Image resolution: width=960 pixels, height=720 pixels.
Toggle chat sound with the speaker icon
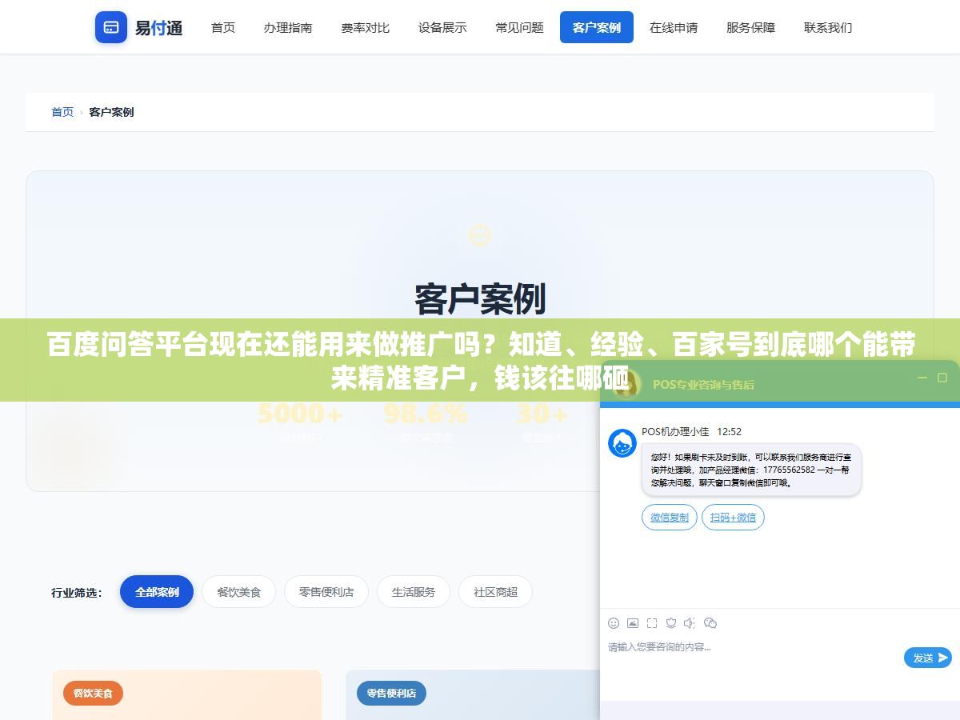(690, 622)
